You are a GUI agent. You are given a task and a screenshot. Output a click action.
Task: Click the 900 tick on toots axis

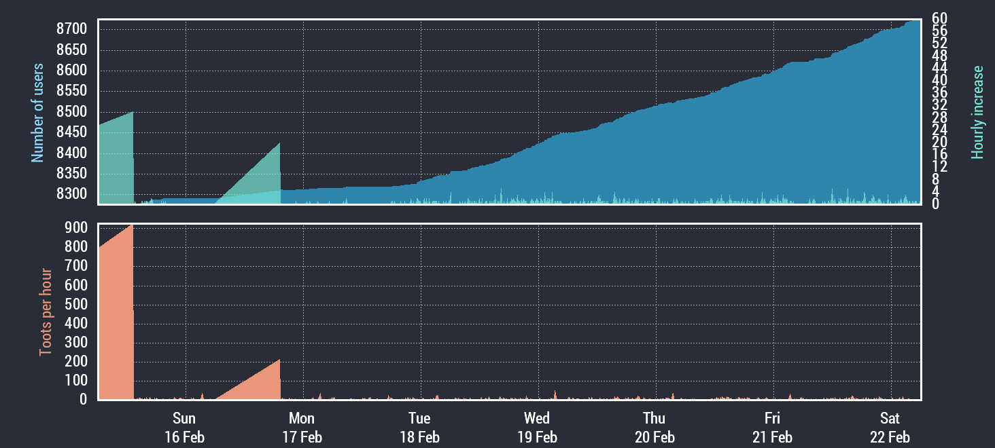click(x=76, y=228)
